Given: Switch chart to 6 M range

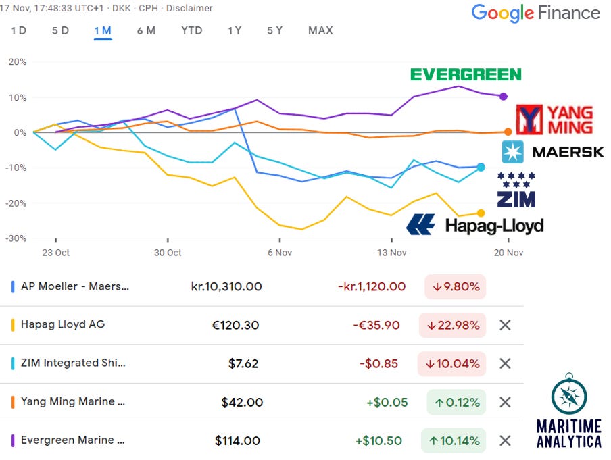Looking at the screenshot, I should 146,31.
